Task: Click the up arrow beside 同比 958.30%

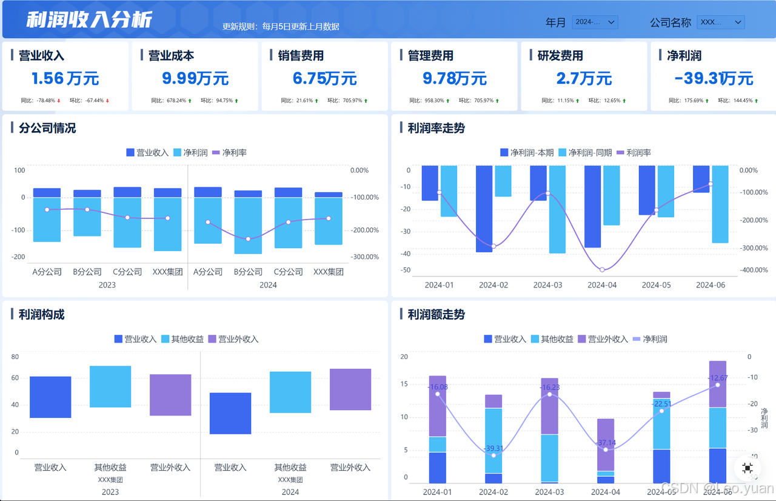Action: [x=448, y=101]
